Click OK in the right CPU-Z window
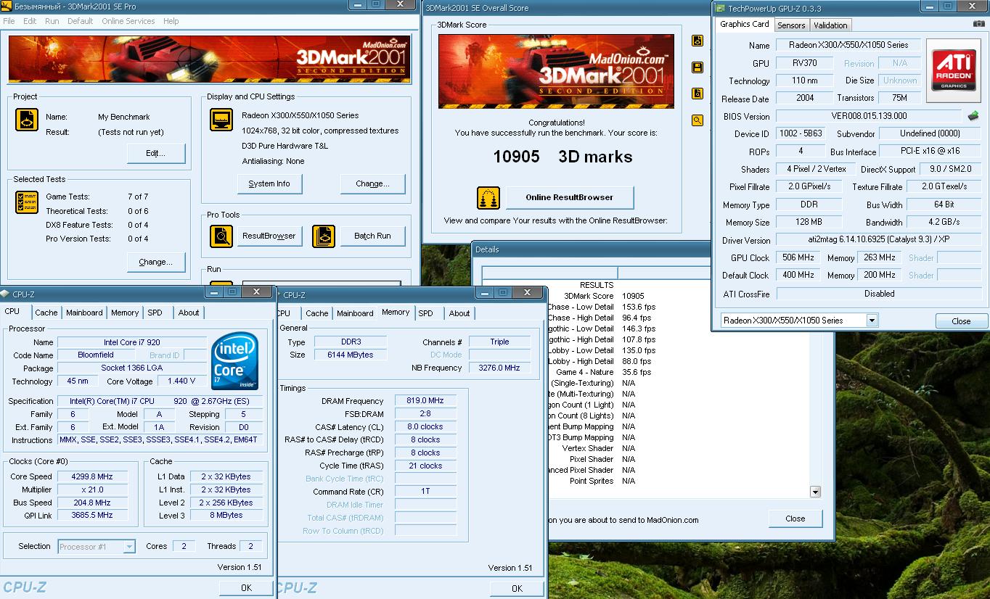 [x=517, y=589]
